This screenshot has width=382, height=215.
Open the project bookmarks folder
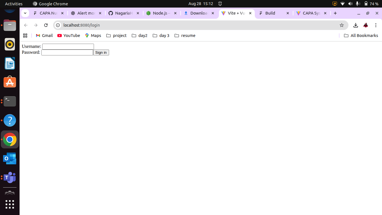click(116, 36)
